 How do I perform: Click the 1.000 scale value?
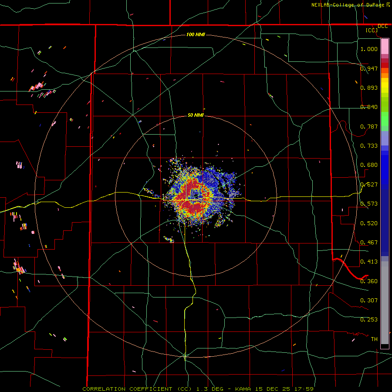point(369,49)
